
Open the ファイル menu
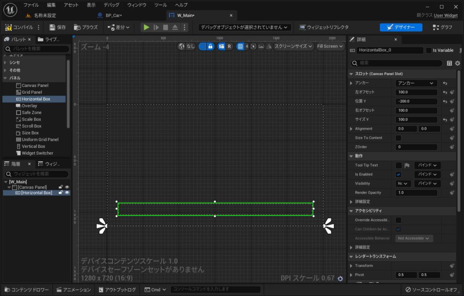tap(31, 5)
